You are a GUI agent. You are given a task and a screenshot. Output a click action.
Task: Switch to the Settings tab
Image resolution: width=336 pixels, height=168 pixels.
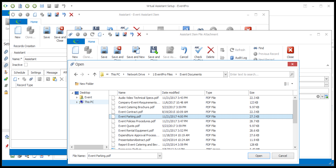[36, 73]
